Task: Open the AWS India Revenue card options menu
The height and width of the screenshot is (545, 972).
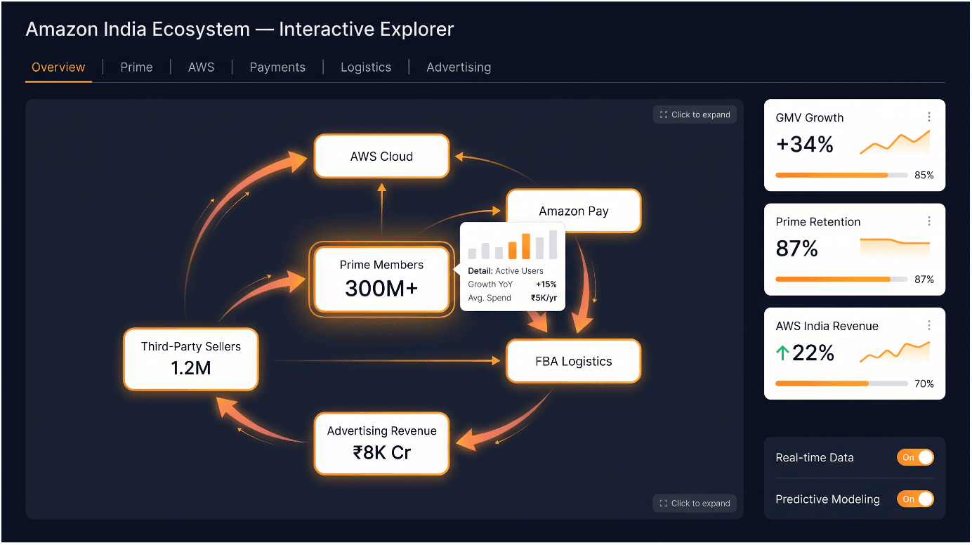Action: pos(929,325)
